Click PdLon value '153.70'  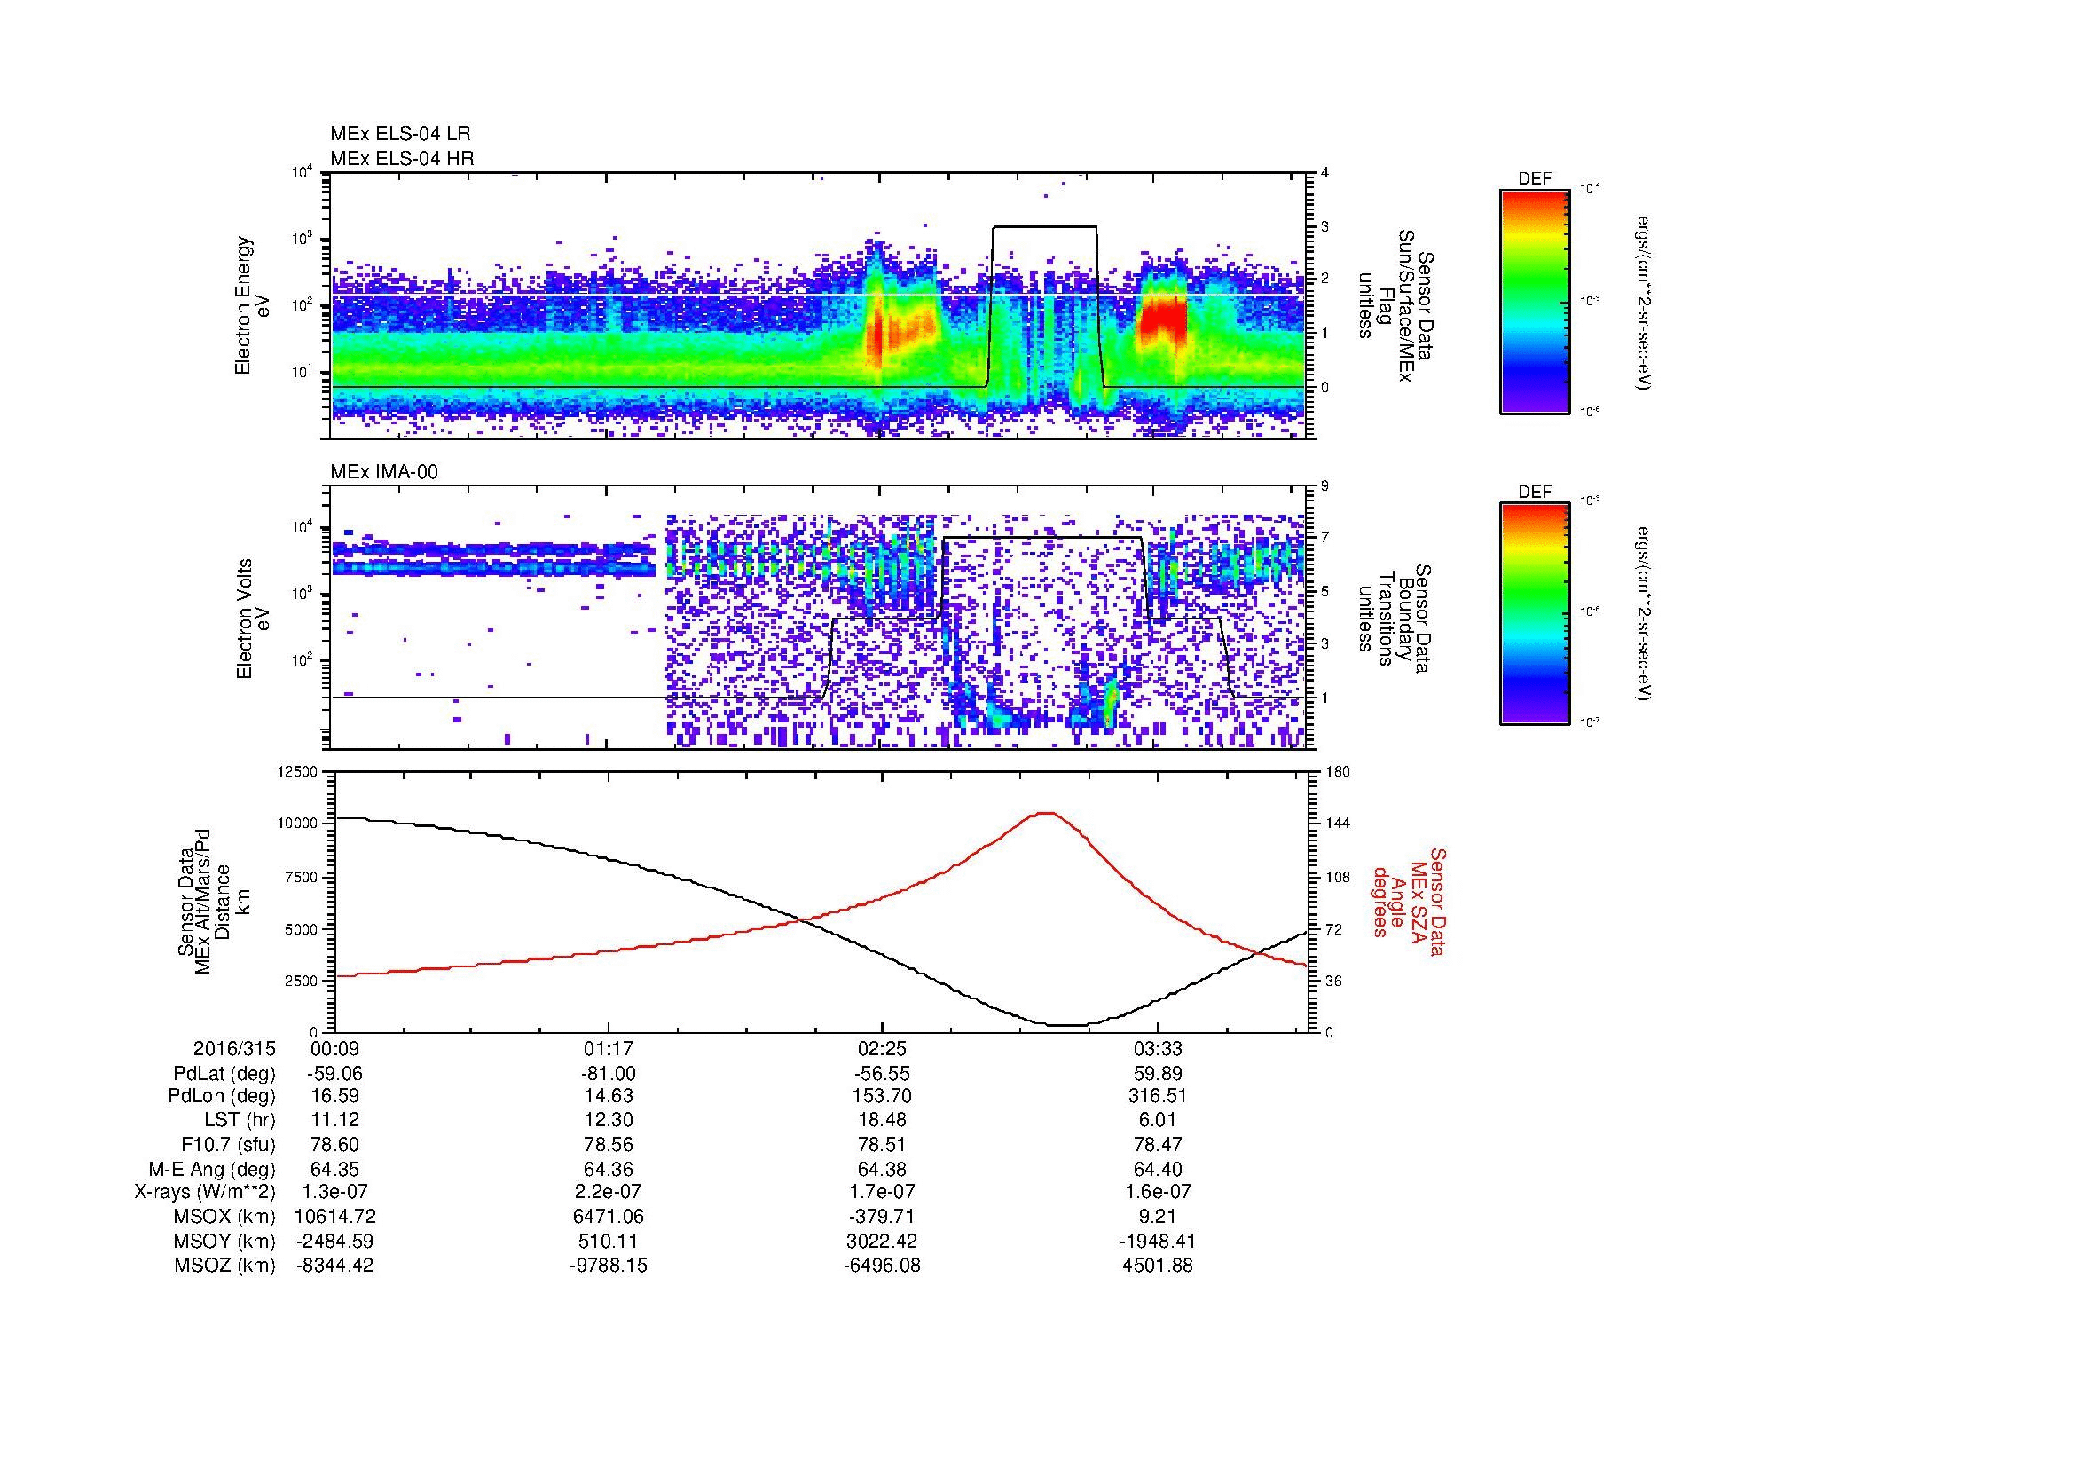click(882, 1096)
